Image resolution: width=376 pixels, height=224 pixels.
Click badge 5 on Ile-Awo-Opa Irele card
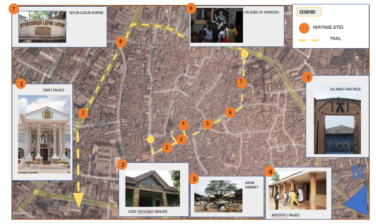[x=308, y=77]
